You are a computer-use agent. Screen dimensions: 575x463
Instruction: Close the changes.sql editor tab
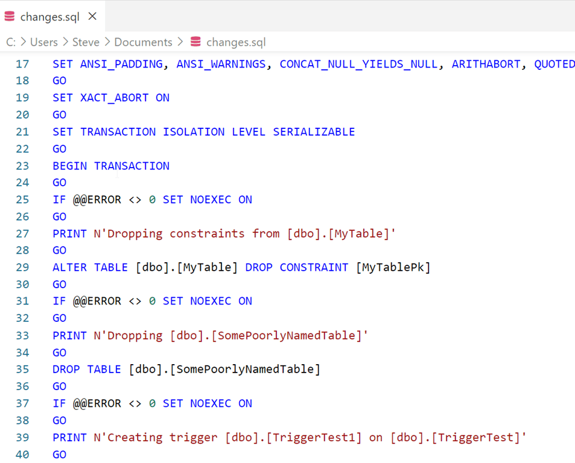point(92,17)
